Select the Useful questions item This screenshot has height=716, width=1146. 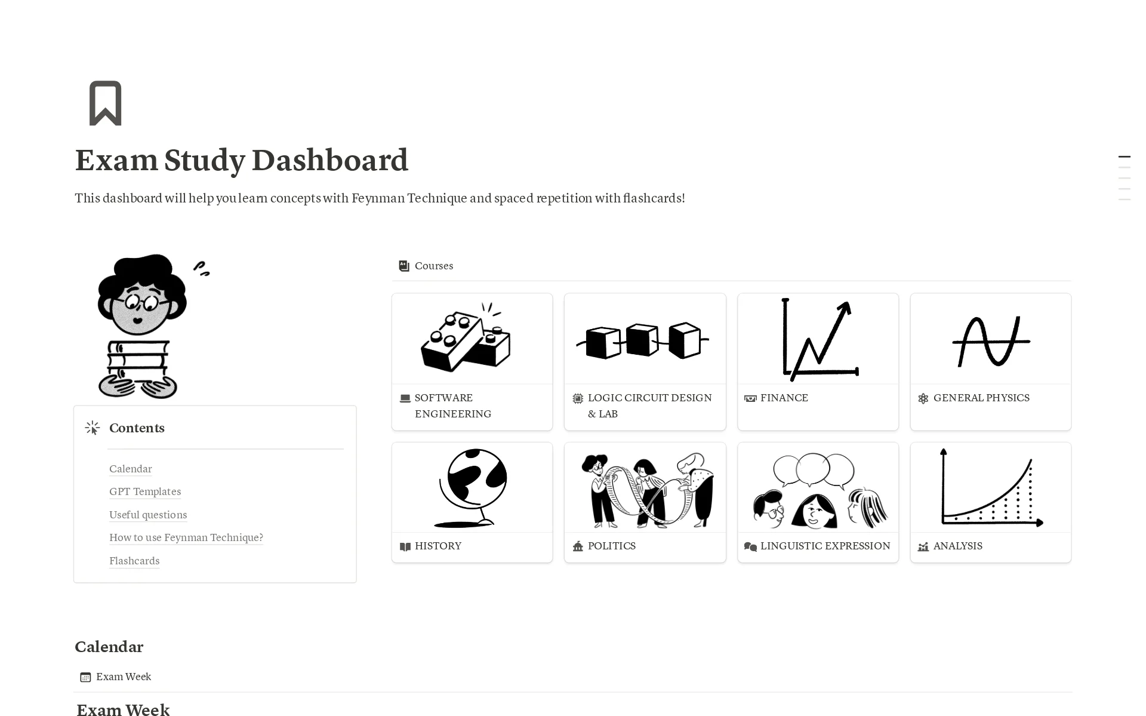[x=147, y=515]
